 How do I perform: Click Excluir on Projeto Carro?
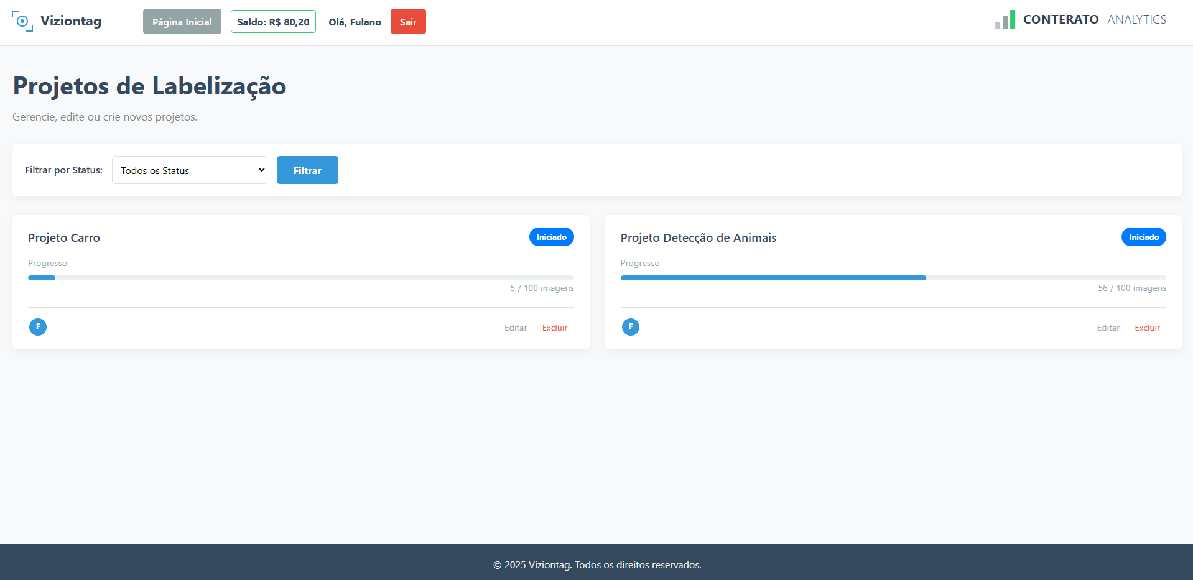pos(554,328)
